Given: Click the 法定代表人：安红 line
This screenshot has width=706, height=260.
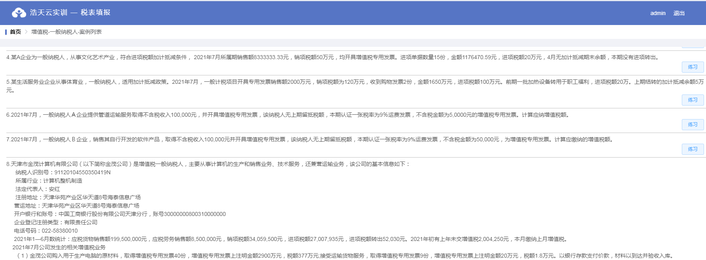Looking at the screenshot, I should coord(38,189).
